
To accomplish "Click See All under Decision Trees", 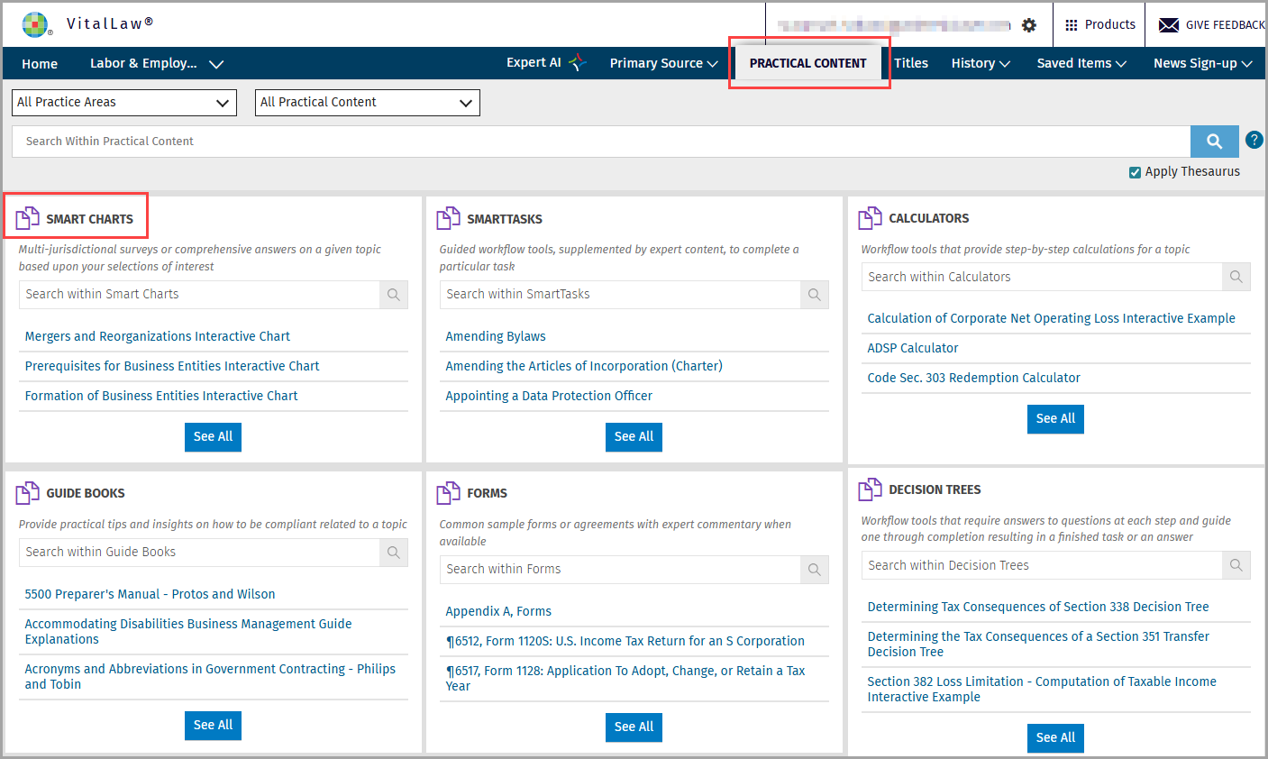I will tap(1055, 738).
